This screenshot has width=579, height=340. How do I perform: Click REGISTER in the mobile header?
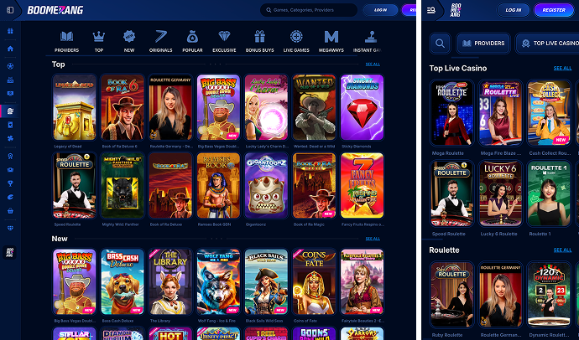[x=554, y=10]
